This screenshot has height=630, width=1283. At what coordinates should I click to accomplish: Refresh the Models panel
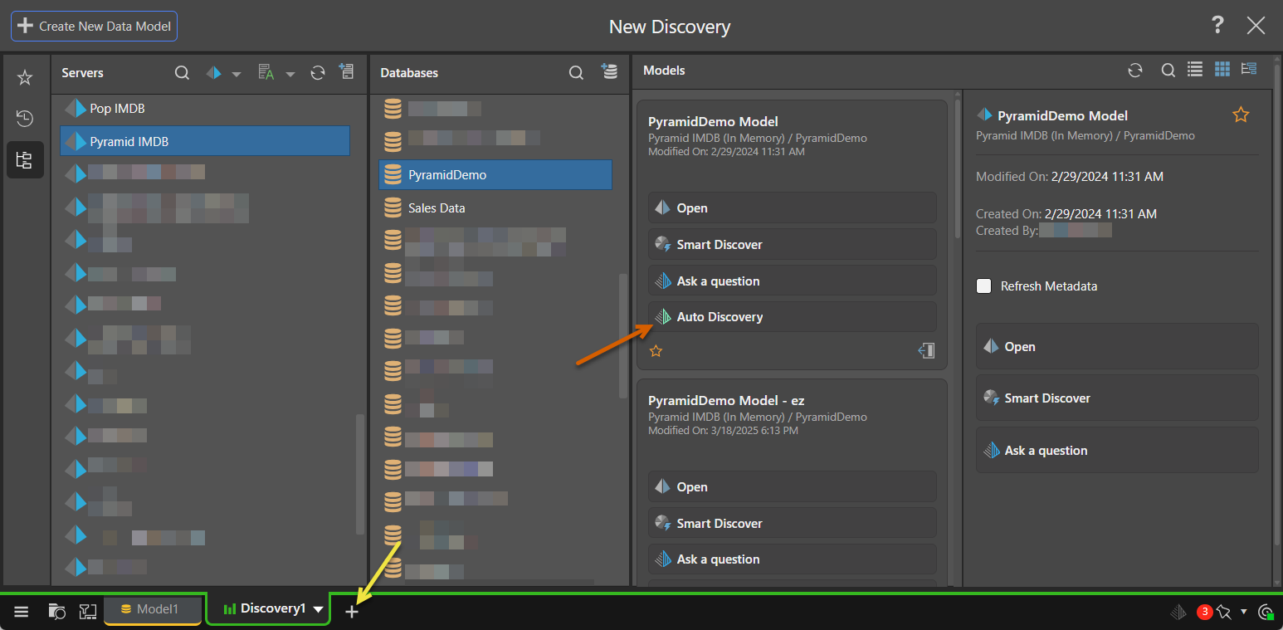[x=1135, y=71]
